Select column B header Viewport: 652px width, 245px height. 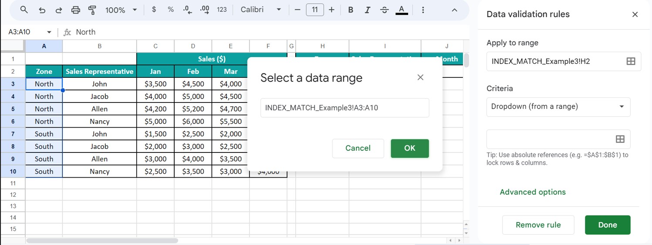click(x=99, y=46)
